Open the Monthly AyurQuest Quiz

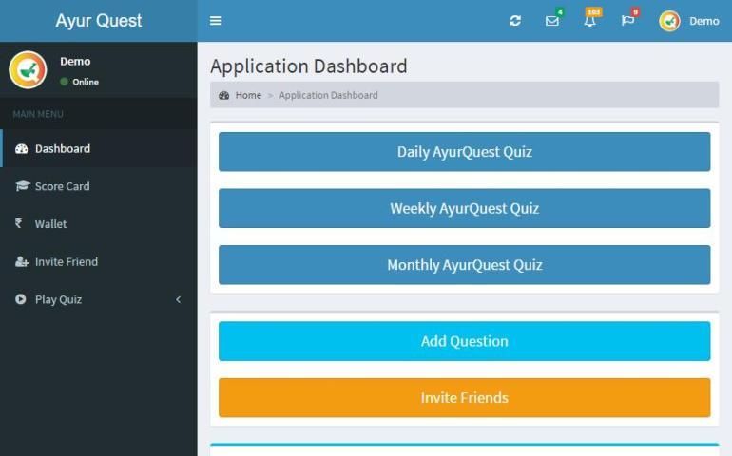(x=464, y=265)
